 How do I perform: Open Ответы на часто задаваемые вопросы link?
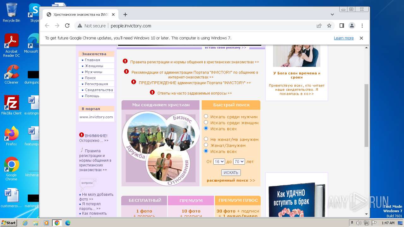click(195, 93)
